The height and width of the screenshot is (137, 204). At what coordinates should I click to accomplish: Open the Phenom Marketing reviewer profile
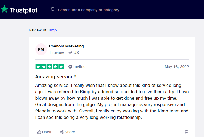66,46
